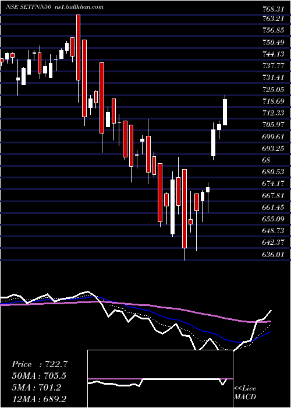Image resolution: width=291 pixels, height=408 pixels.
Task: Click the 50MA : 705.5 readout
Action: pyautogui.click(x=39, y=376)
